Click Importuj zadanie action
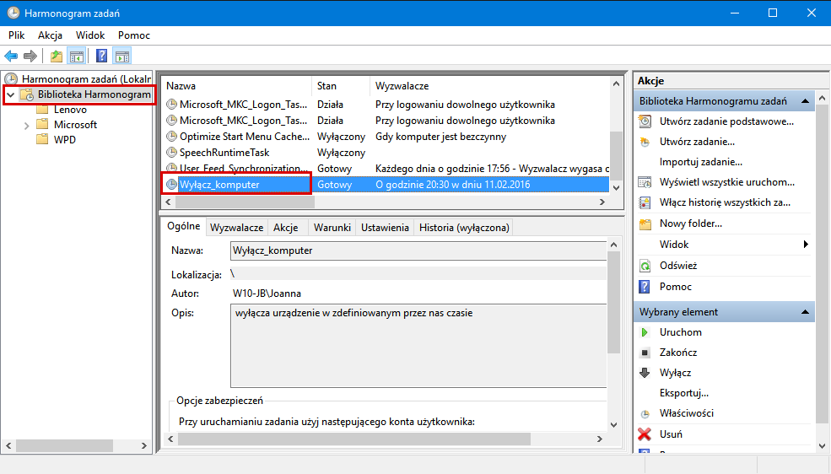 point(700,162)
